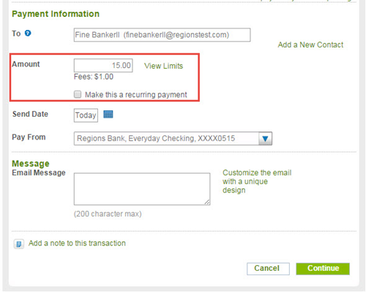The height and width of the screenshot is (292, 366).
Task: Open the Send Date calendar picker icon
Action: coord(108,114)
